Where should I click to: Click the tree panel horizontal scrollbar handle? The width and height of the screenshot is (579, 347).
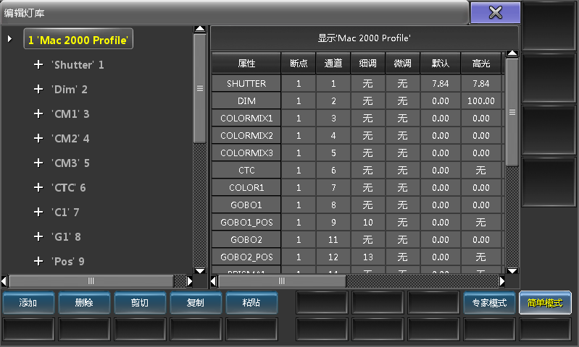[91, 281]
